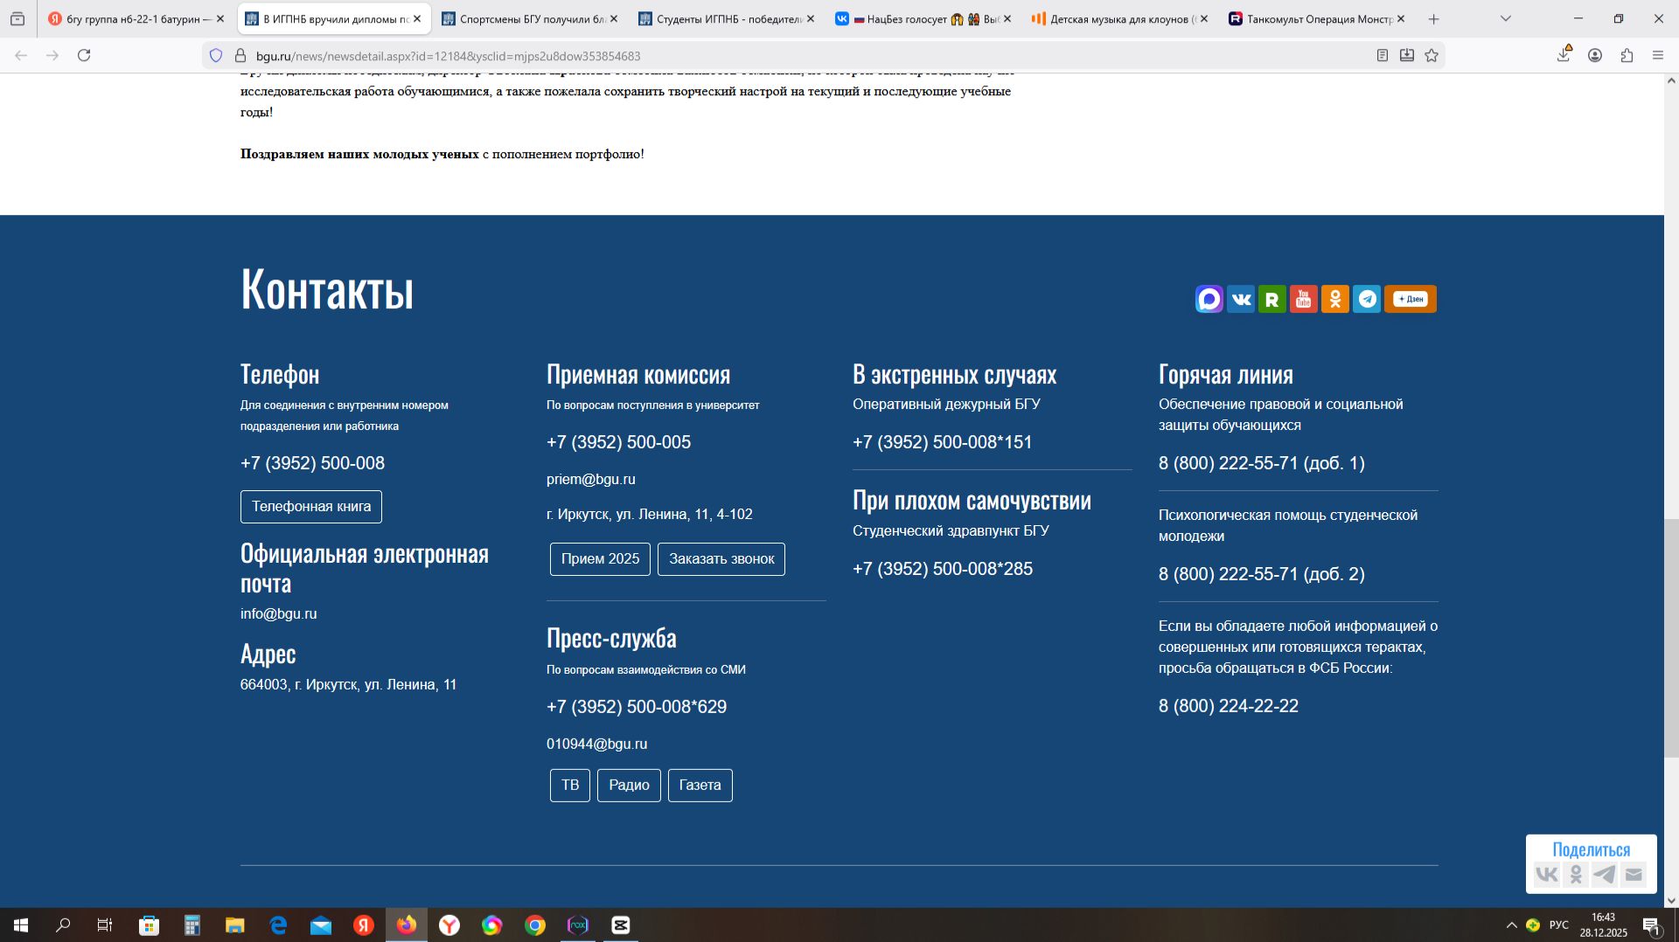The width and height of the screenshot is (1679, 942).
Task: Click the page vertical scrollbar thumb
Action: (x=1671, y=638)
